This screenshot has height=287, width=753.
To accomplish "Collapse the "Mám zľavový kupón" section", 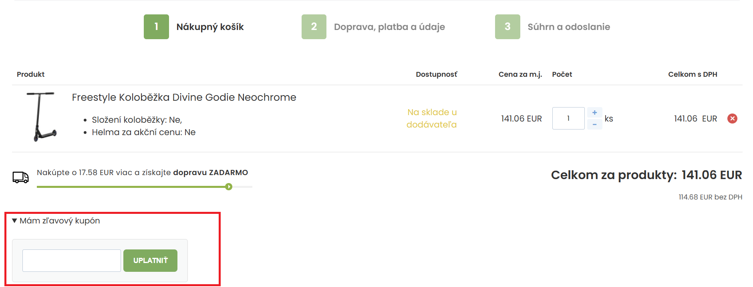I will click(x=56, y=221).
